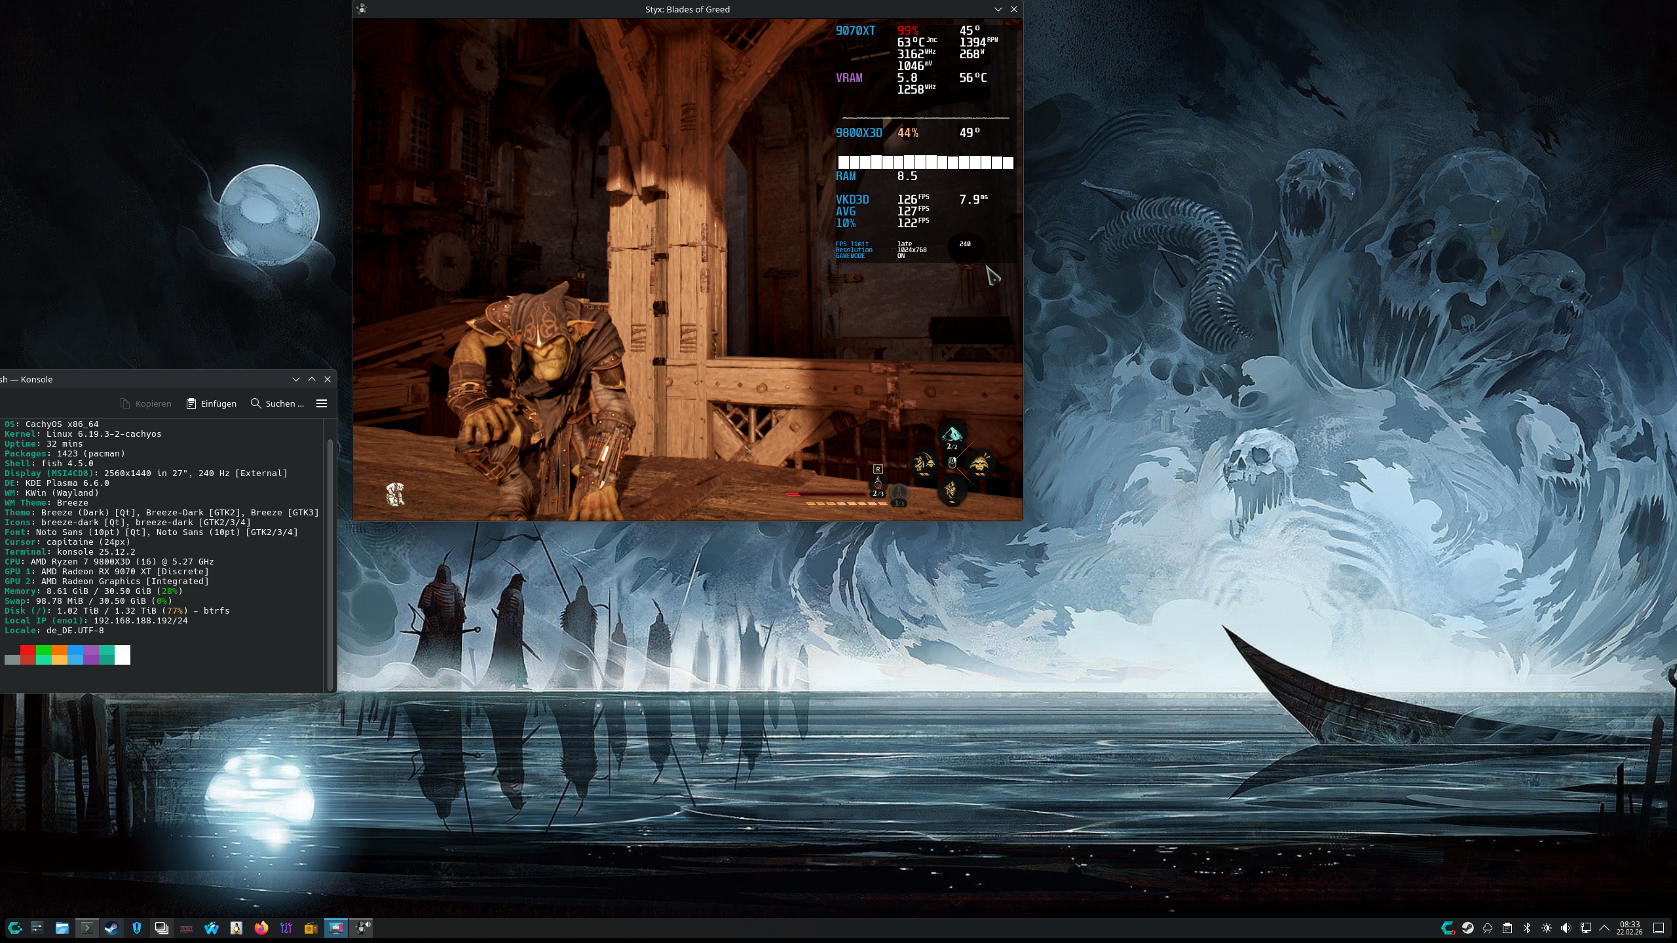Image resolution: width=1677 pixels, height=943 pixels.
Task: Click the '9800X3D' label in the overlay
Action: click(x=859, y=132)
